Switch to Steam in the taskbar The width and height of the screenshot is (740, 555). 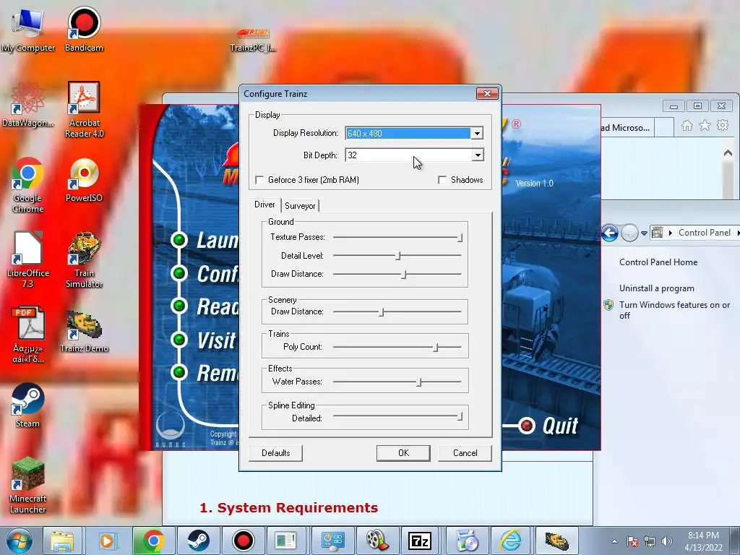(198, 541)
